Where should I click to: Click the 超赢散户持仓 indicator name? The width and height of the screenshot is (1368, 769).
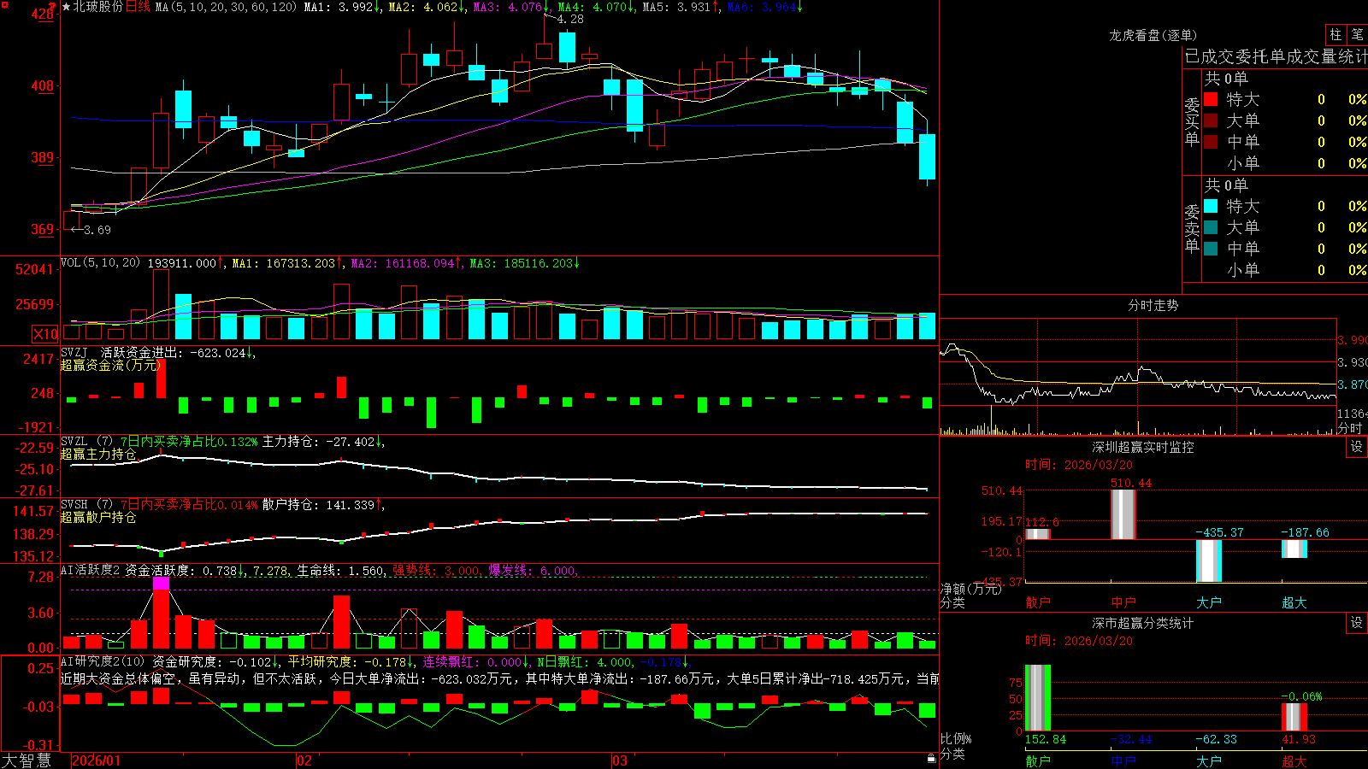98,518
